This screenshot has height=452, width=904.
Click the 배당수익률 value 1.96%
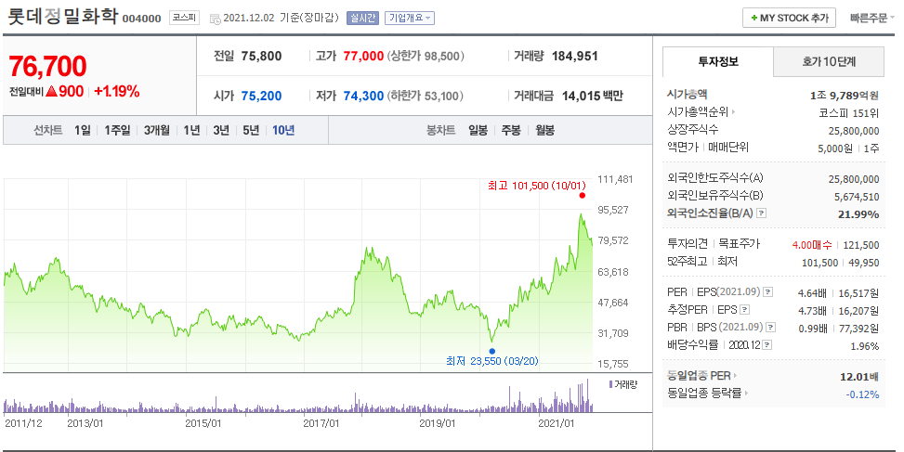865,346
